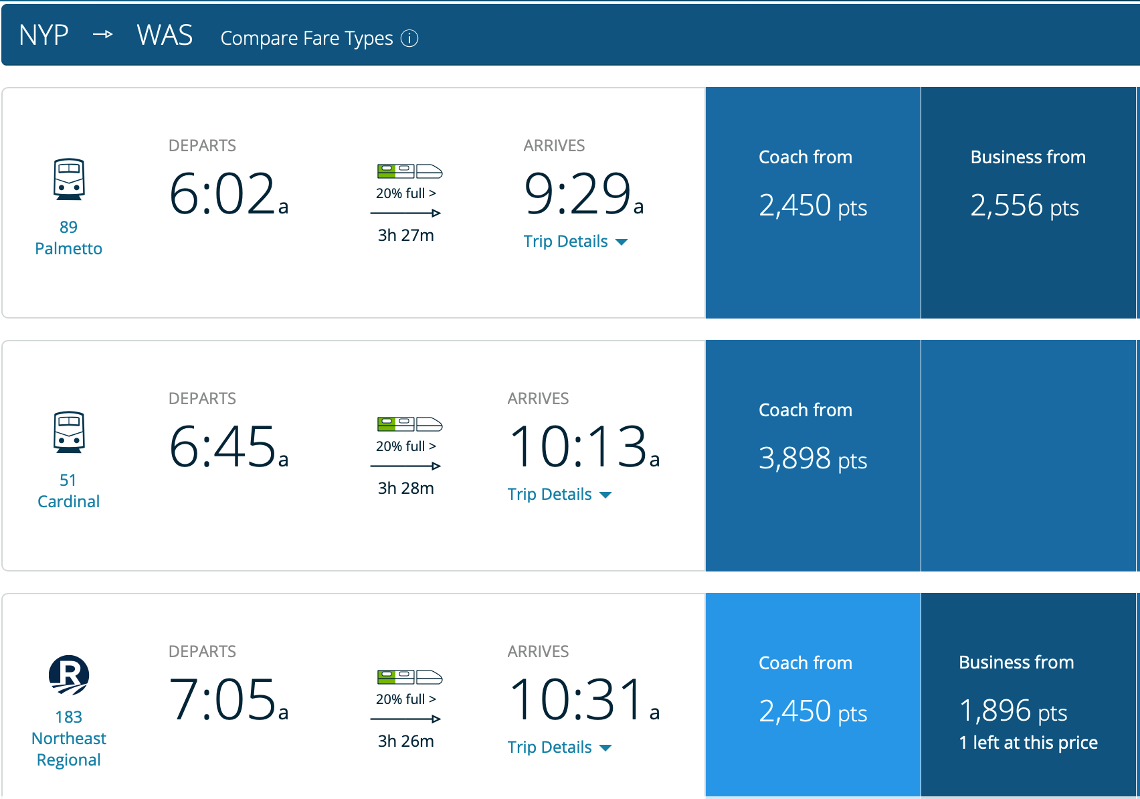Click the NYP station code in the header
This screenshot has width=1140, height=799.
point(43,35)
